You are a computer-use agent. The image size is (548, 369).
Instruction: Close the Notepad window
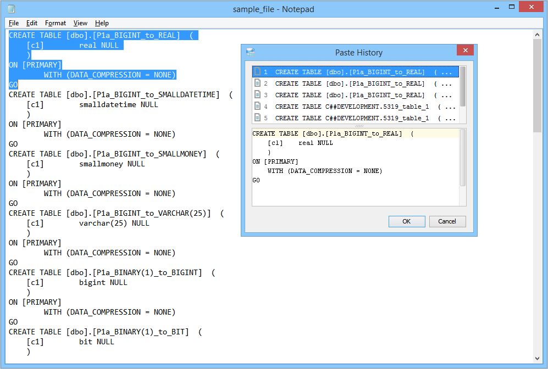[x=532, y=7]
